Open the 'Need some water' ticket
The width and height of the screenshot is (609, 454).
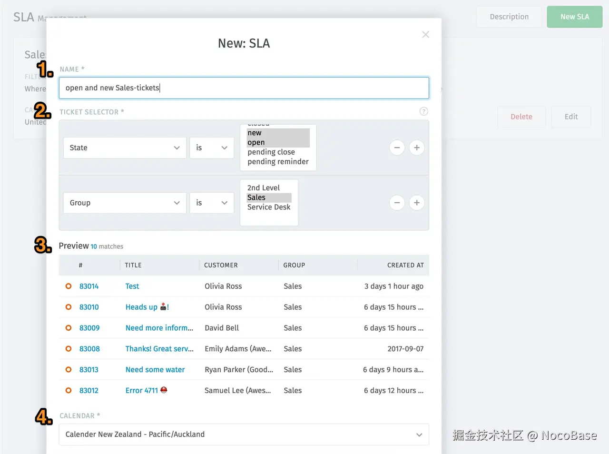pyautogui.click(x=155, y=370)
